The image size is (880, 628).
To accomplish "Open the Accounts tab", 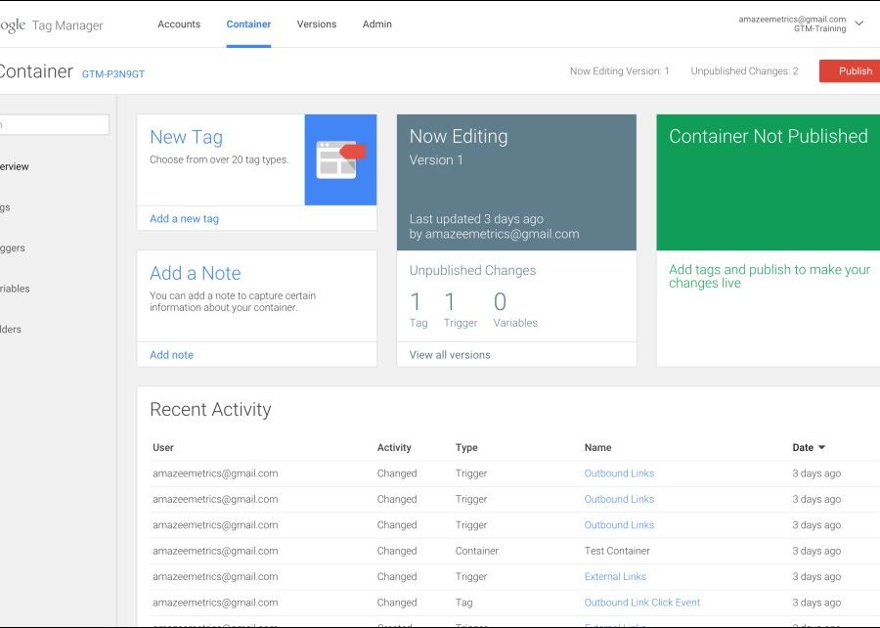I will pos(179,24).
